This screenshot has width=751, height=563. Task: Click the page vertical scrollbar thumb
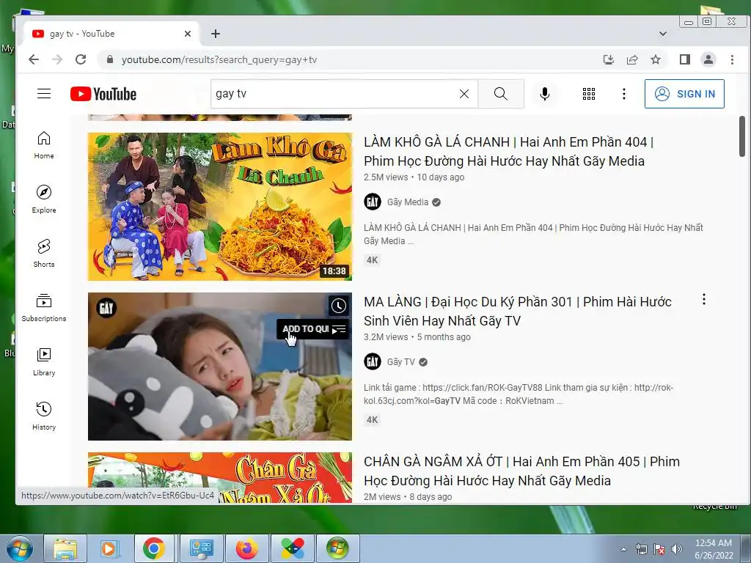click(742, 136)
